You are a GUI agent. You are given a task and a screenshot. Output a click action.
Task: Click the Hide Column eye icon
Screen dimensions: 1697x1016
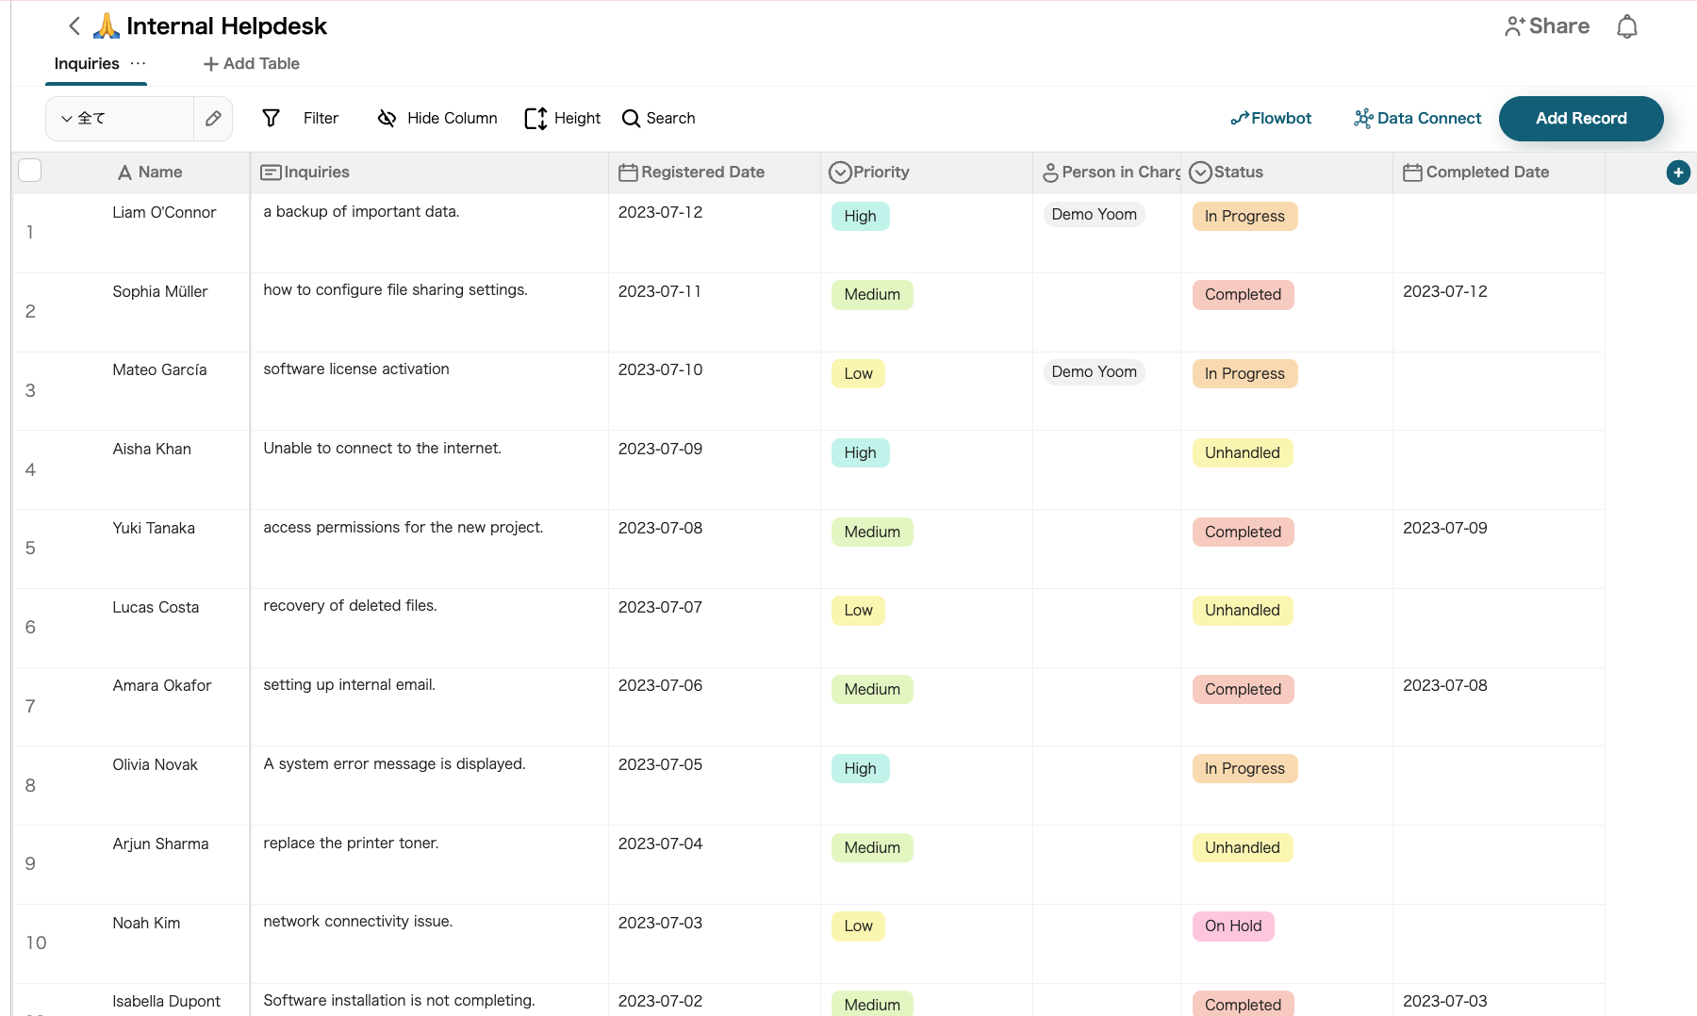tap(387, 119)
